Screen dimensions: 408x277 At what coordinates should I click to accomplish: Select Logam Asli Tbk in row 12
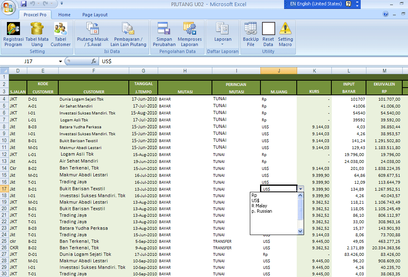[x=94, y=154]
